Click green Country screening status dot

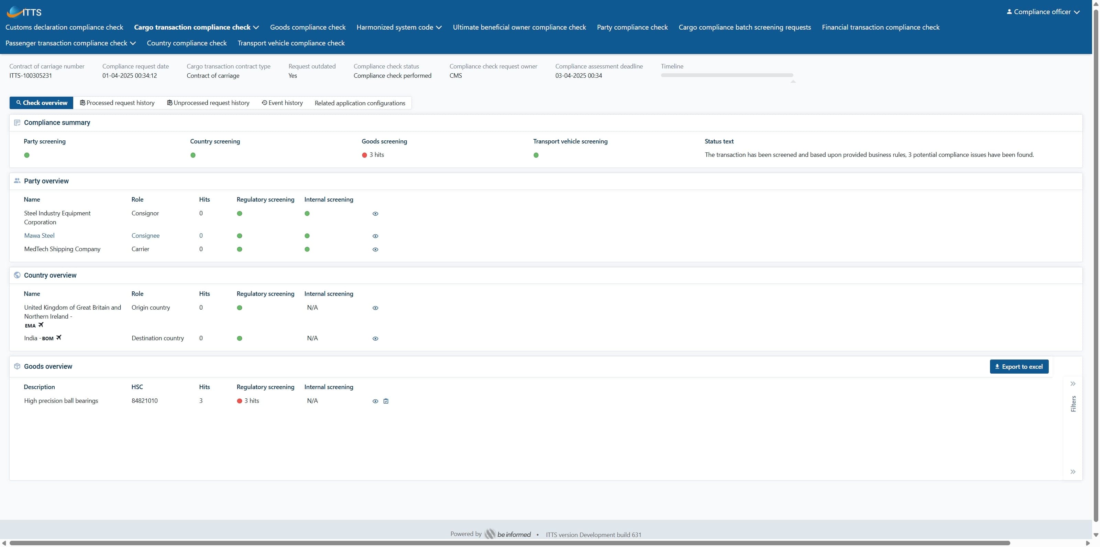[x=193, y=155]
